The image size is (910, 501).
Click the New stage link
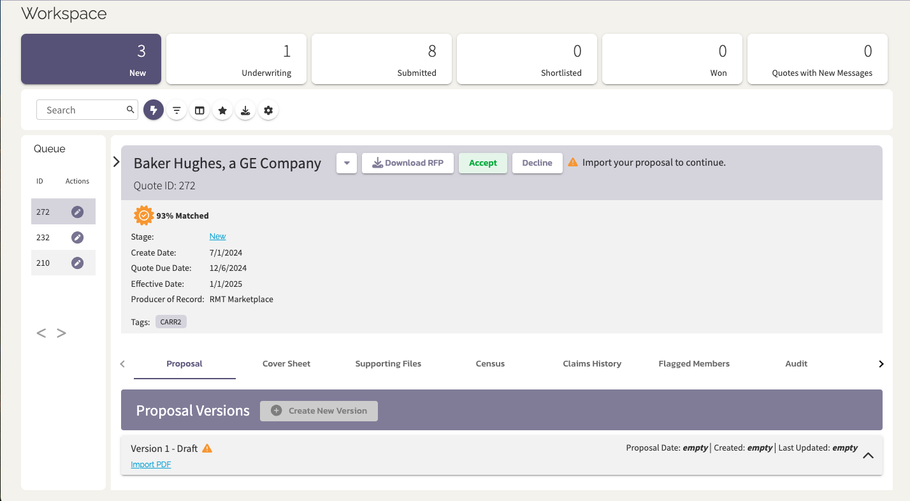(217, 236)
